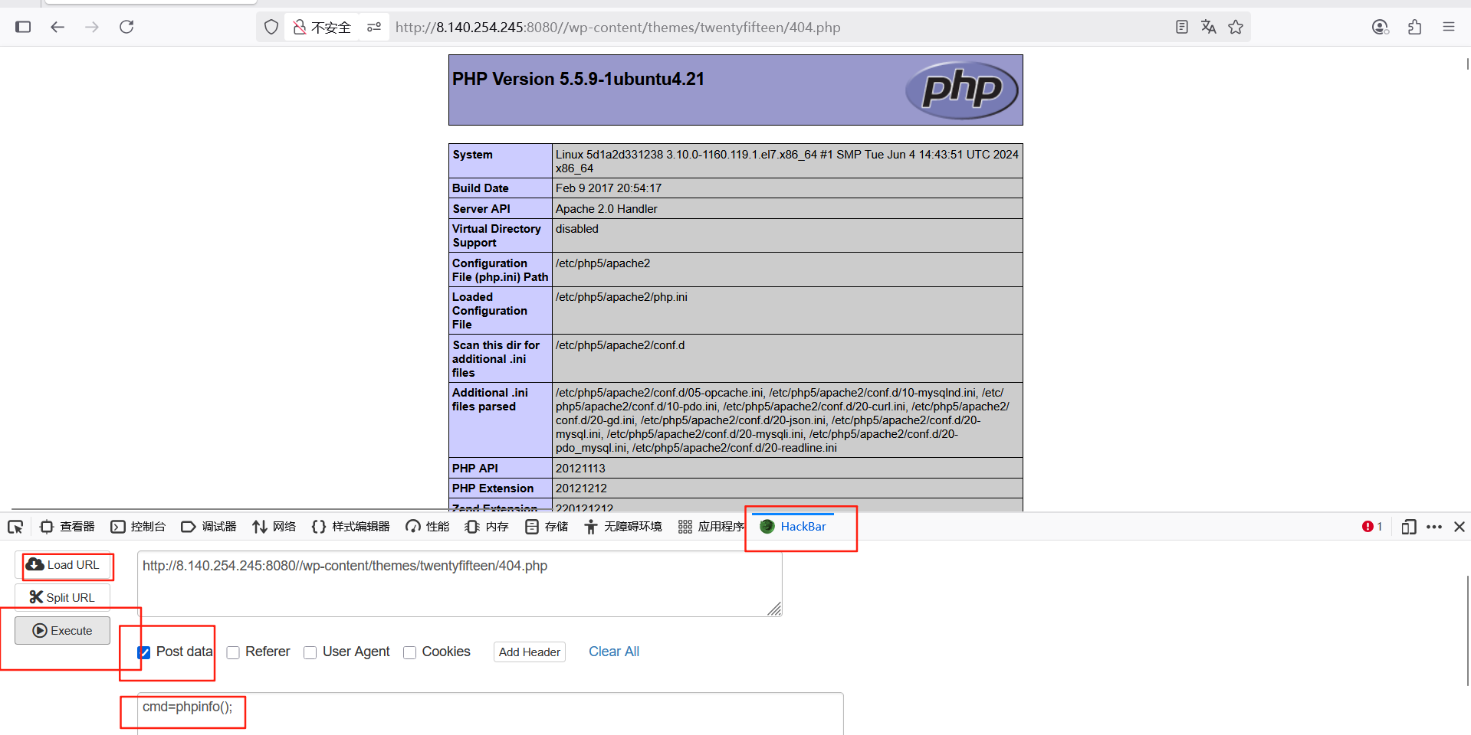
Task: Click the 'PHP Version 5.5.9-1ubuntu4.21' heading
Action: point(578,79)
